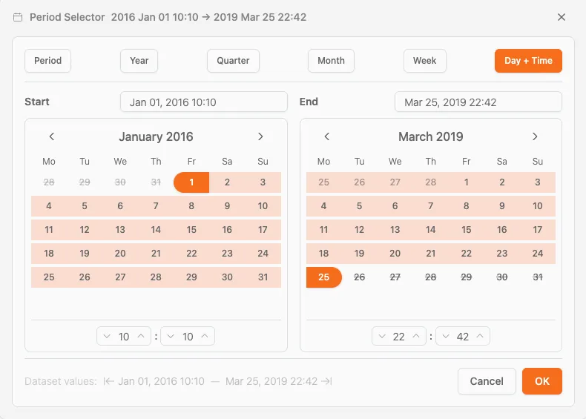Screen dimensions: 586x419
Task: Go to next month in end calendar
Action: click(535, 136)
